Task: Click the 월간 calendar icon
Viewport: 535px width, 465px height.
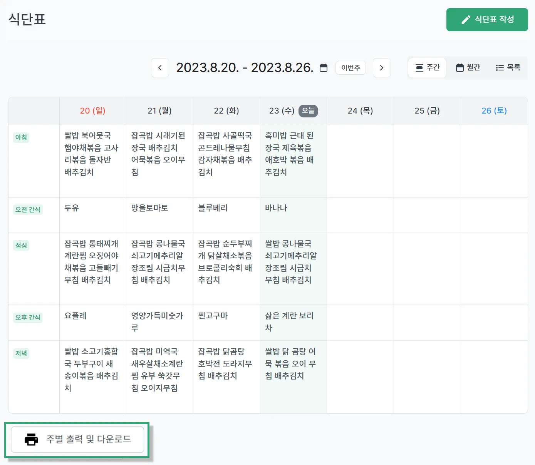Action: click(460, 68)
